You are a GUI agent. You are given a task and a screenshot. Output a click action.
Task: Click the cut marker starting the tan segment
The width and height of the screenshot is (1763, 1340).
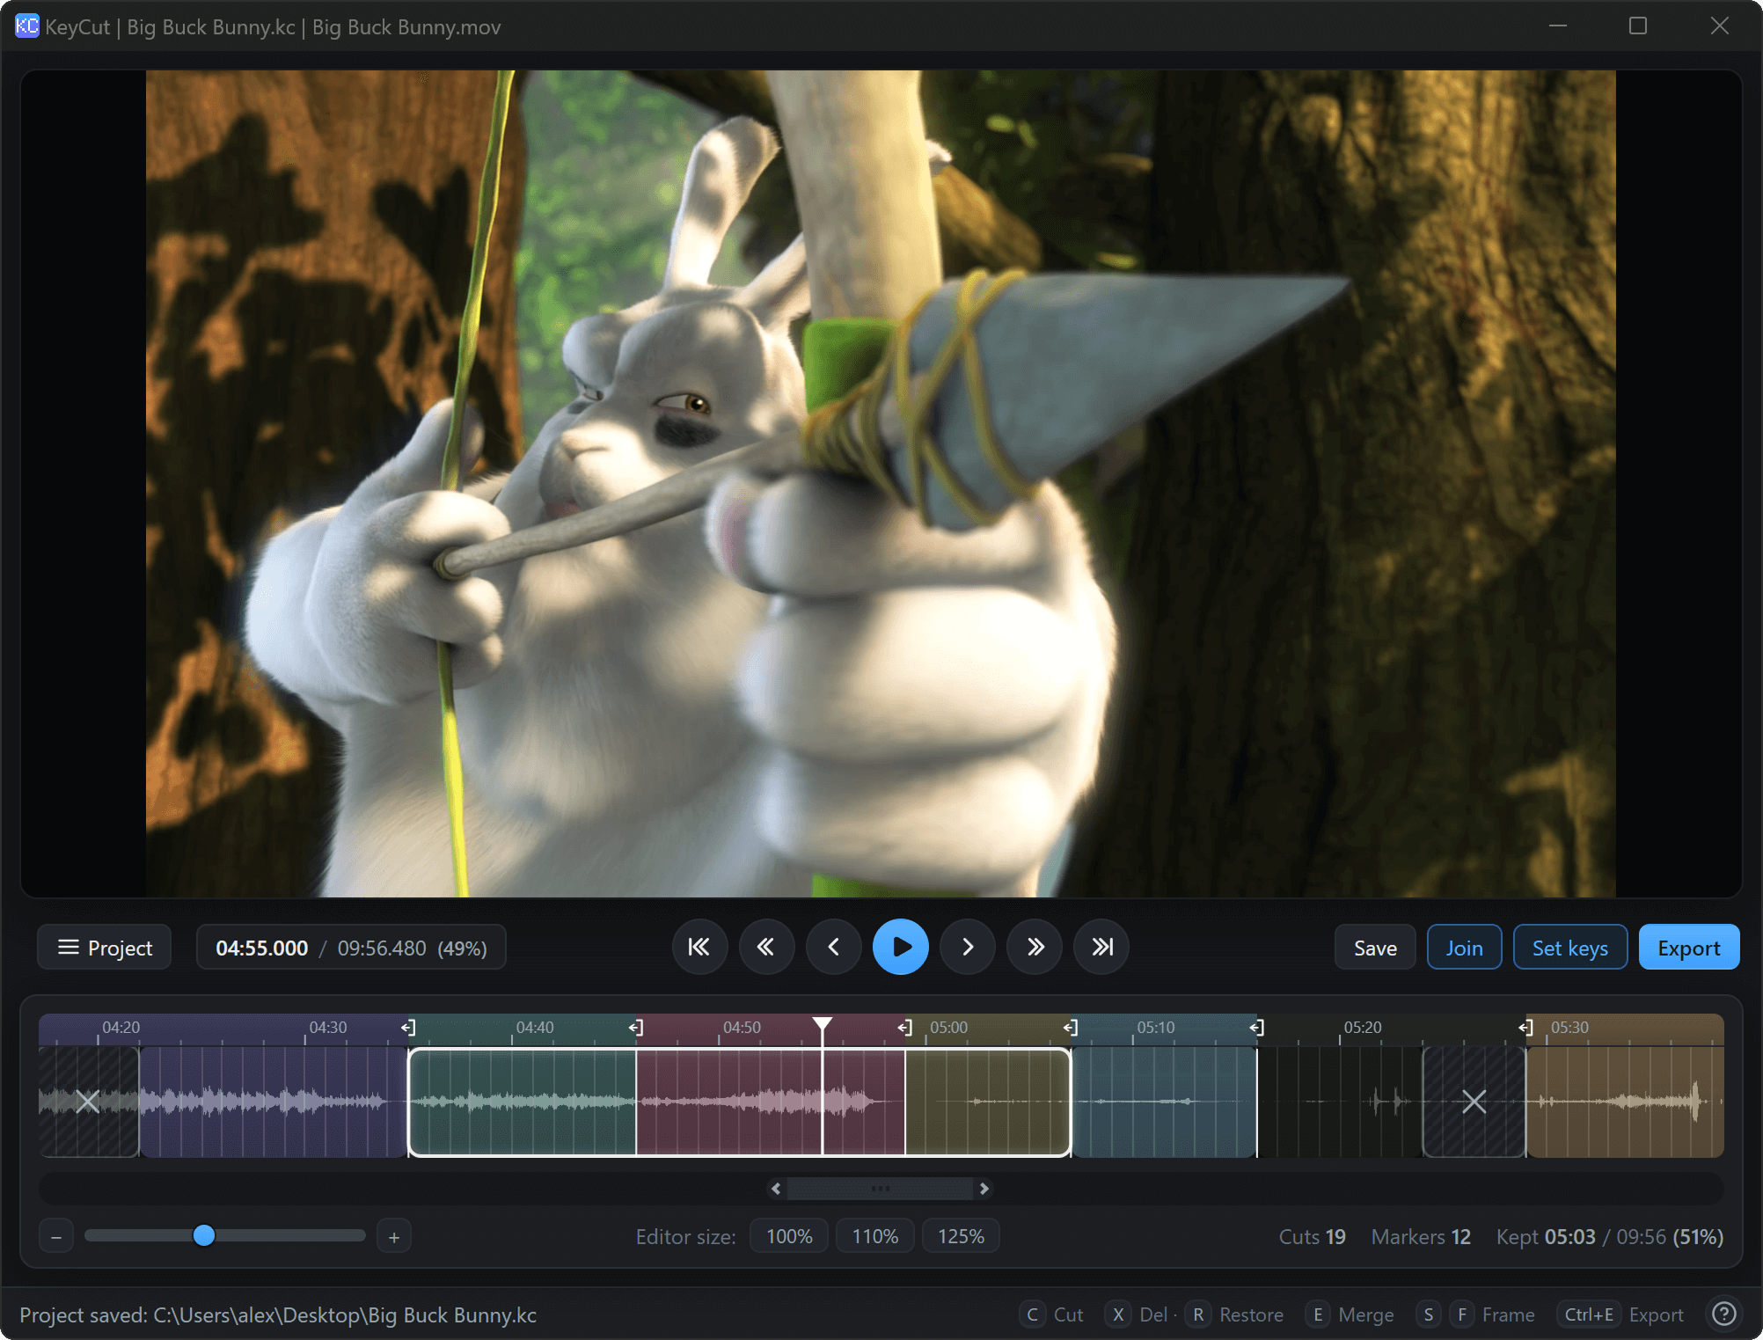pyautogui.click(x=1526, y=1028)
